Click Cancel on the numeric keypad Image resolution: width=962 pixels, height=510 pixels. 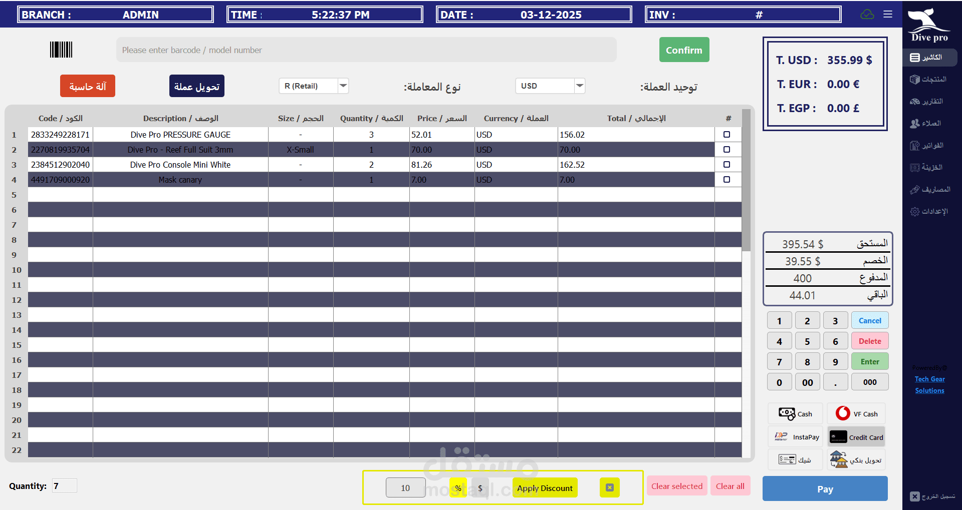point(870,321)
